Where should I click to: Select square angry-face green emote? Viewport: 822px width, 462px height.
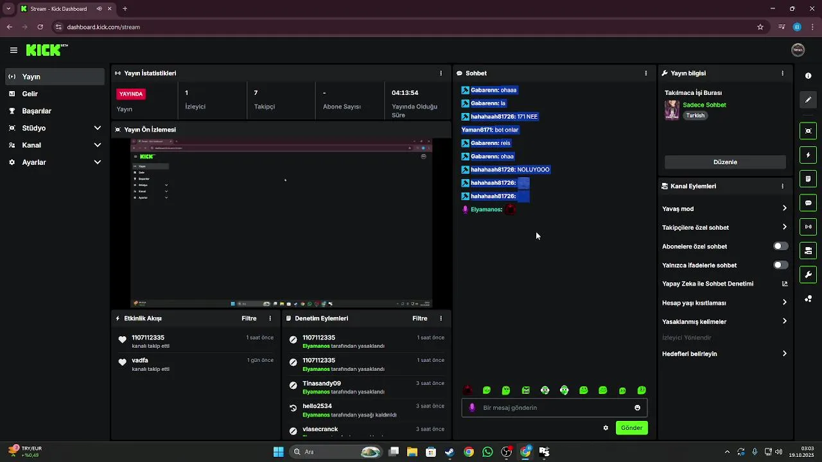point(525,390)
